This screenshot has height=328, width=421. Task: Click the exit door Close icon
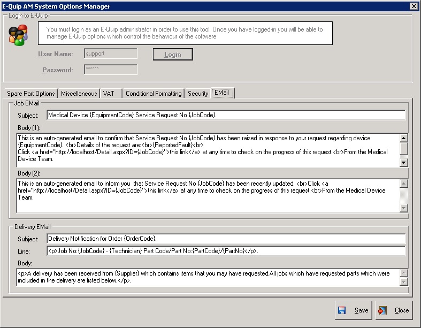click(x=382, y=310)
